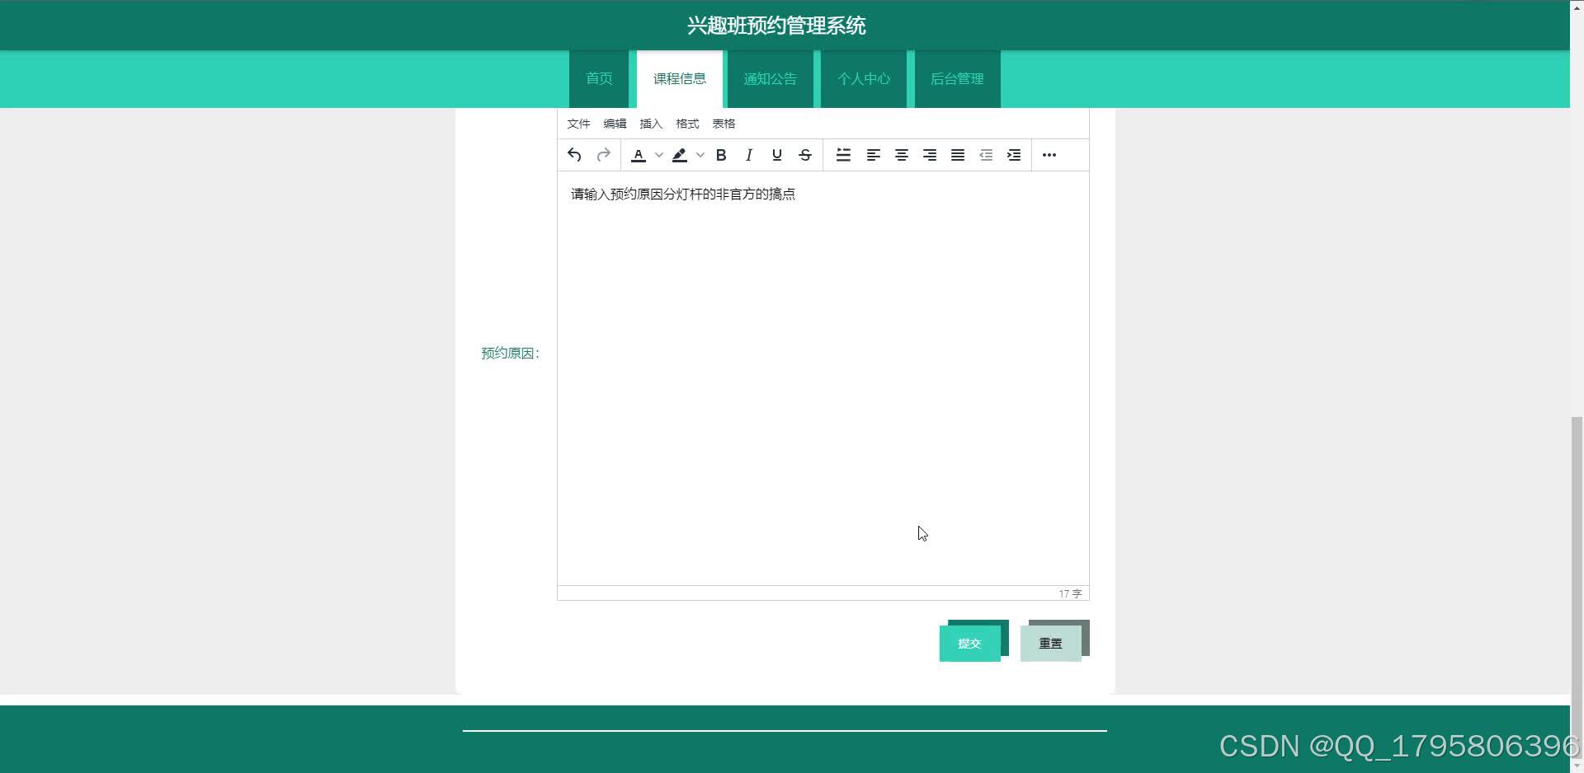
Task: Undo the last edit in the editor
Action: click(574, 155)
